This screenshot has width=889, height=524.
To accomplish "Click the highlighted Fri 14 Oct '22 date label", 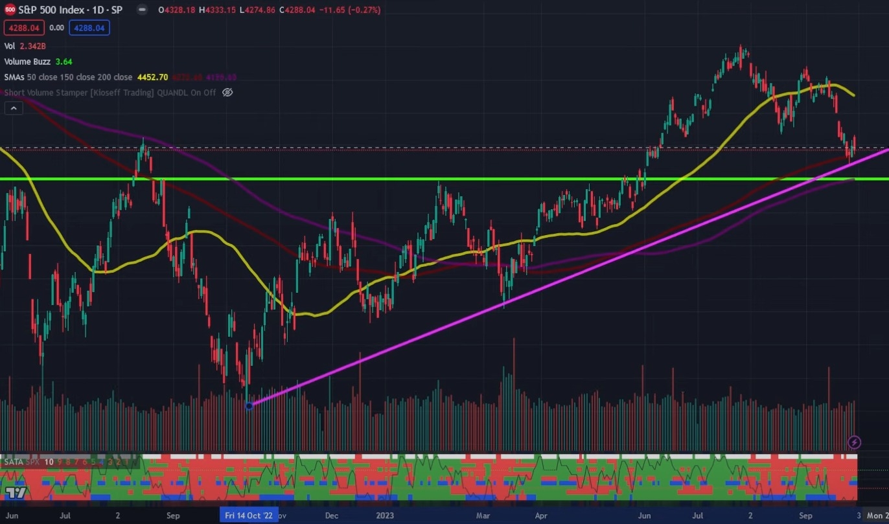I will (249, 516).
